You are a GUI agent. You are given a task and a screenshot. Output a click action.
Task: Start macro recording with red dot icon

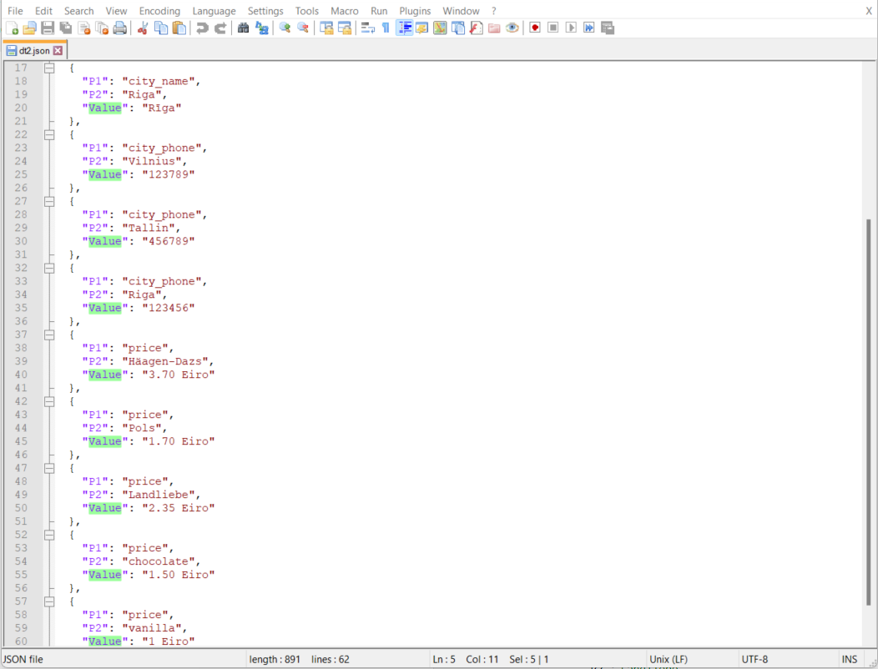535,28
